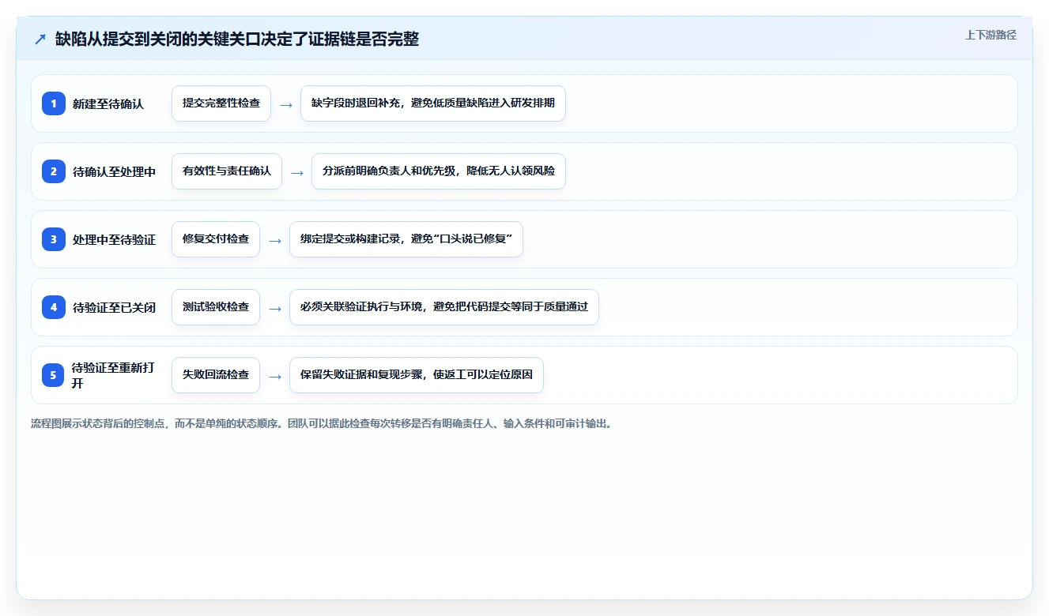
Task: Select step number 2 badge
Action: pos(54,171)
